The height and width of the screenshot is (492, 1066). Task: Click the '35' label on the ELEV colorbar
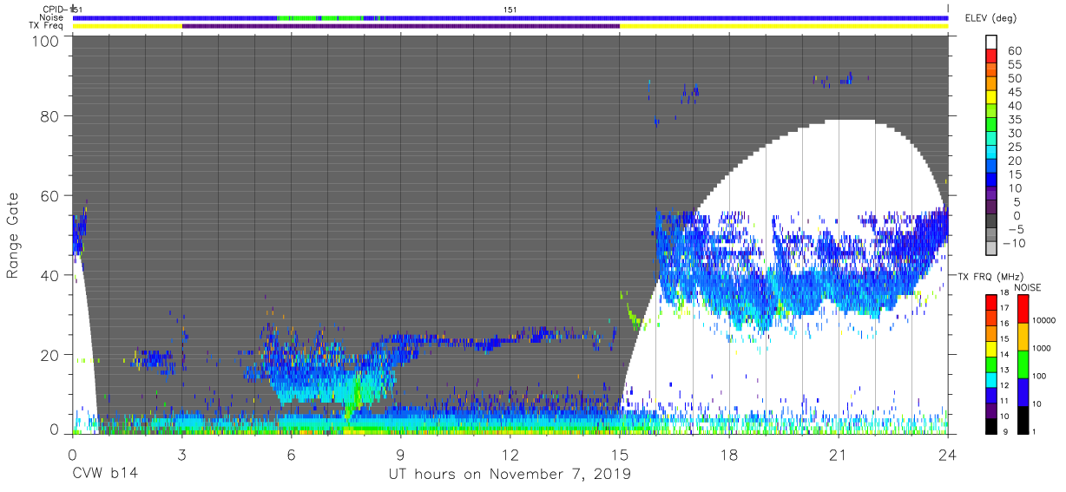click(x=1016, y=120)
